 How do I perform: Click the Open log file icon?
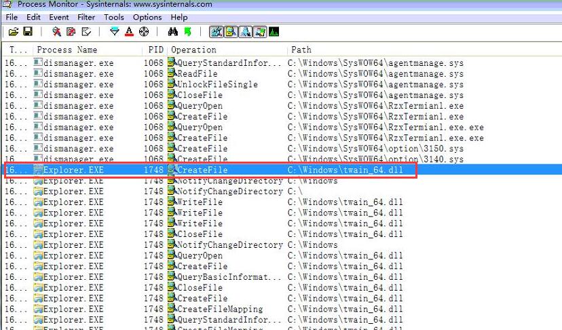coord(14,32)
